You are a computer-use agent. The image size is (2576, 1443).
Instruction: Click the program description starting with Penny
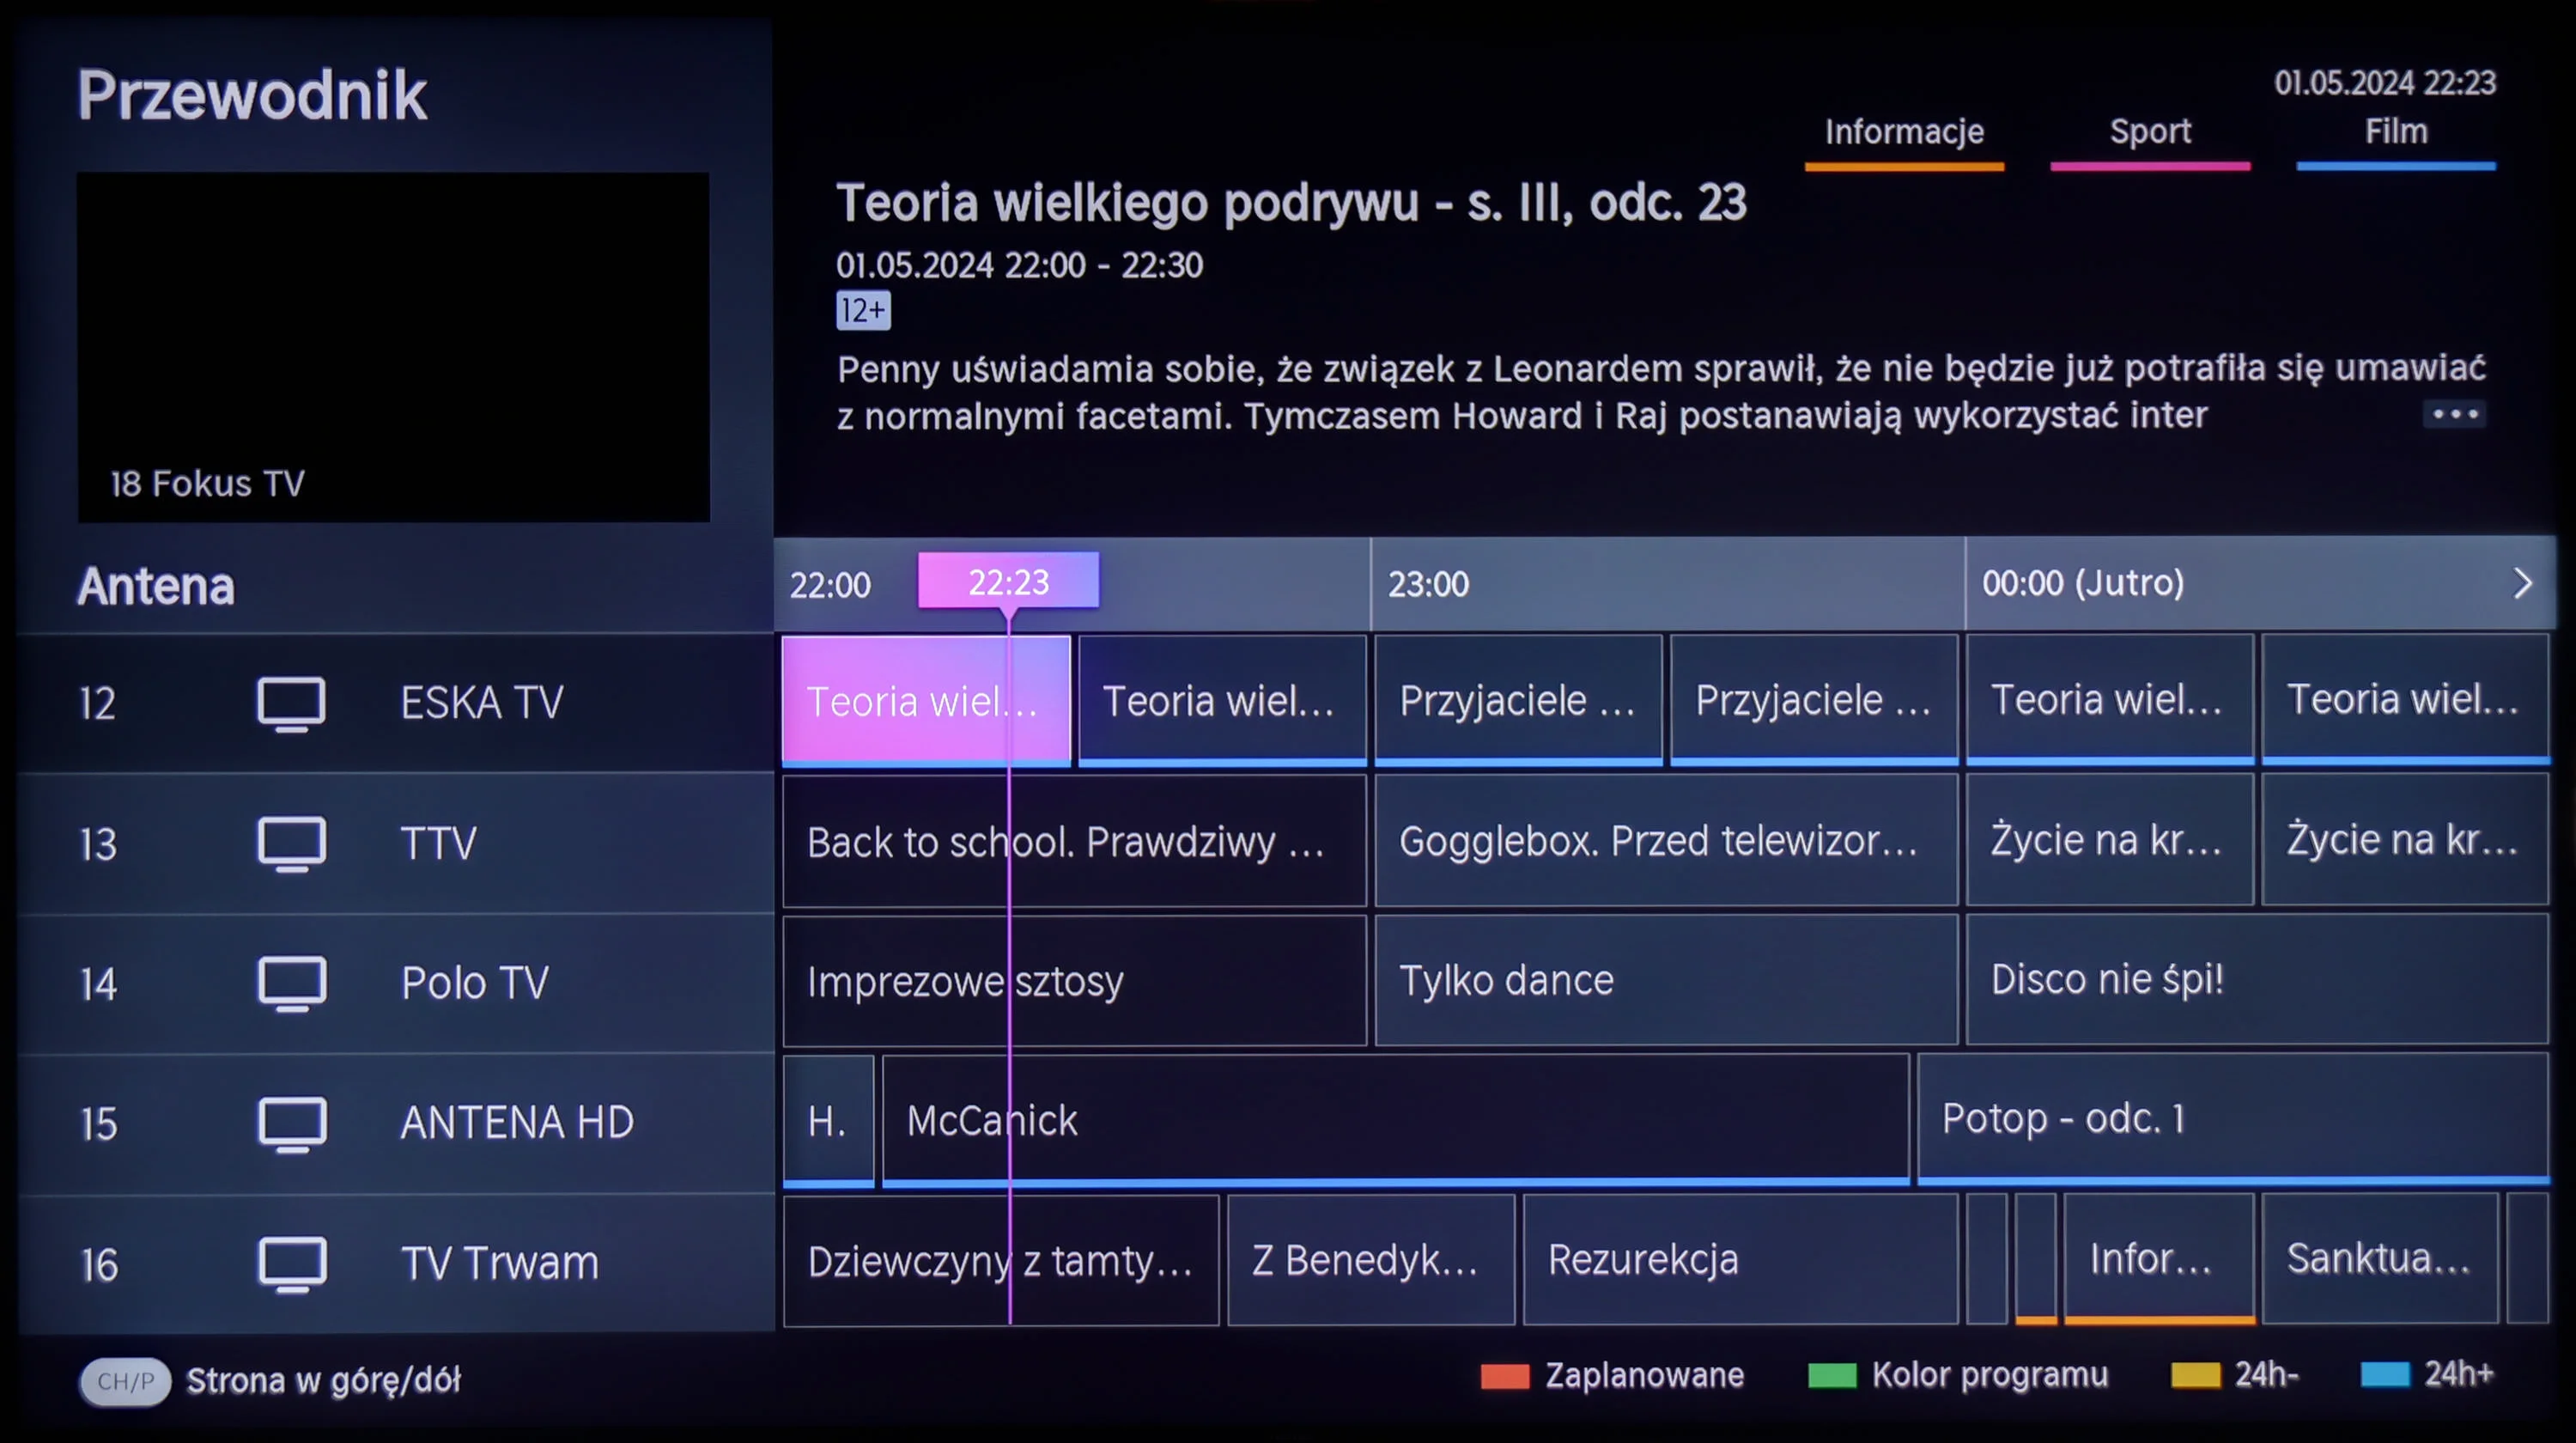(x=1661, y=392)
